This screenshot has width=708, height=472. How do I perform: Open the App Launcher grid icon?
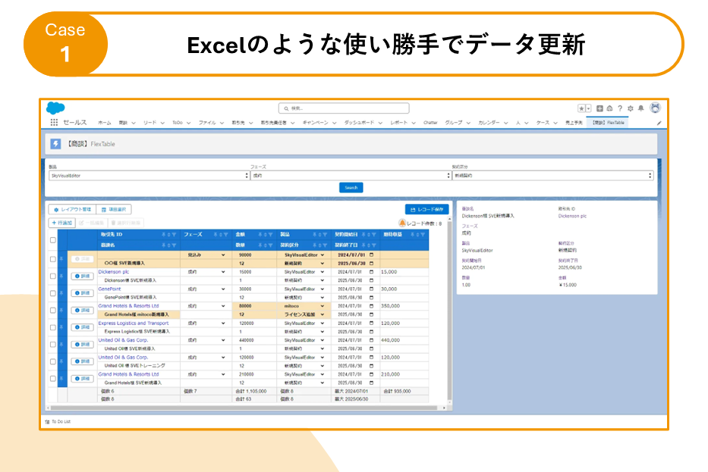coord(54,122)
